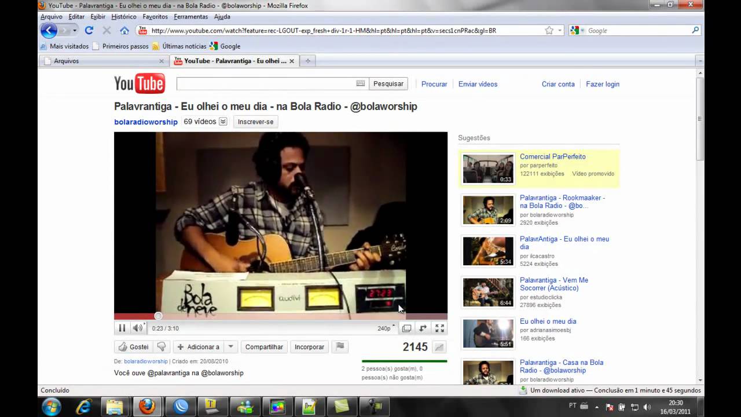Screen dimensions: 741x417
Task: Open the back/forward history dropdown arrow
Action: tap(75, 31)
